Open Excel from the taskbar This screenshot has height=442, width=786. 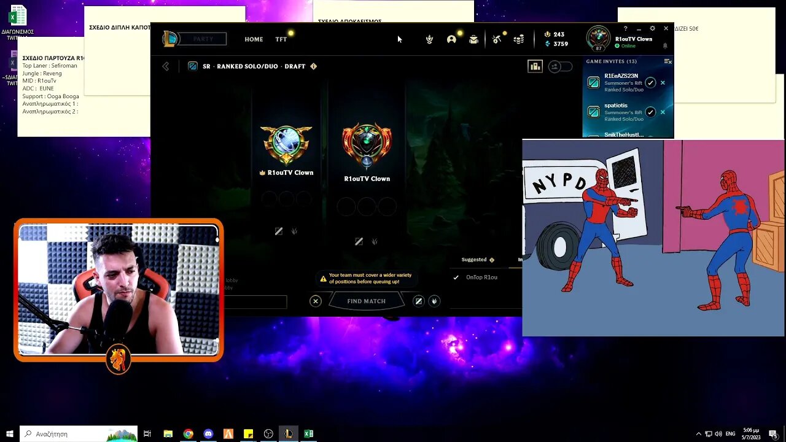pyautogui.click(x=308, y=434)
